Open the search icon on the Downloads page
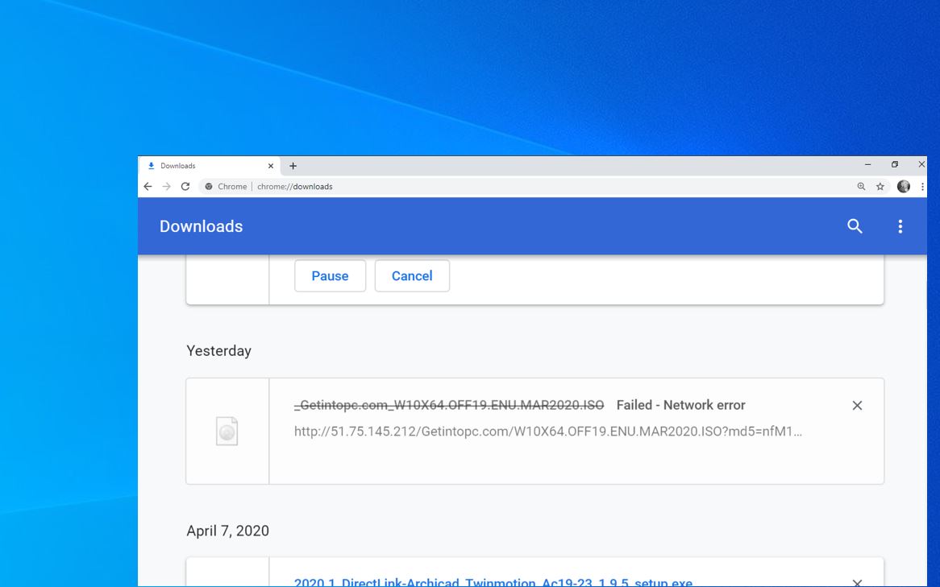Screen dimensions: 940x587 point(854,226)
